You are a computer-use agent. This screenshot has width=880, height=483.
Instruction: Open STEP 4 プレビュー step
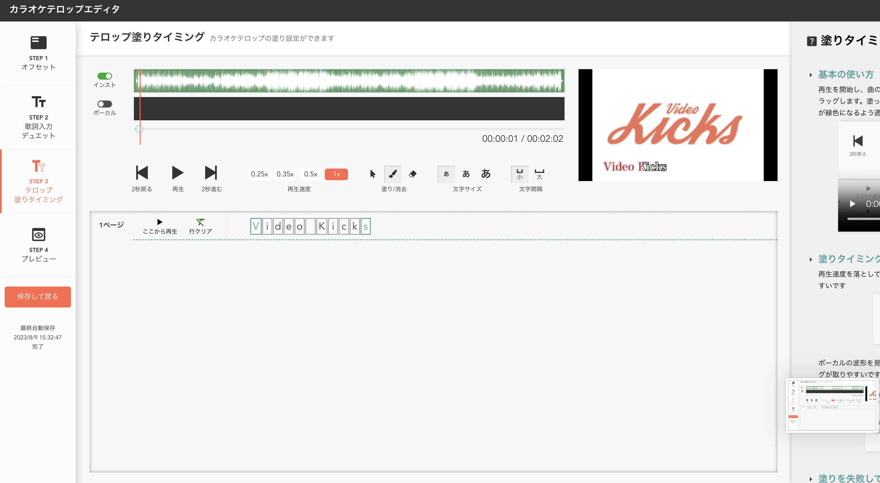click(x=38, y=245)
